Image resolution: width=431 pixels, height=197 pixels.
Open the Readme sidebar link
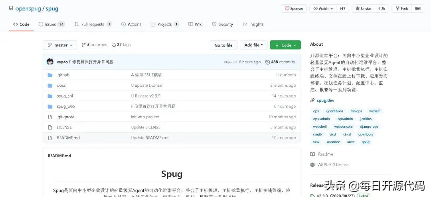coord(322,154)
